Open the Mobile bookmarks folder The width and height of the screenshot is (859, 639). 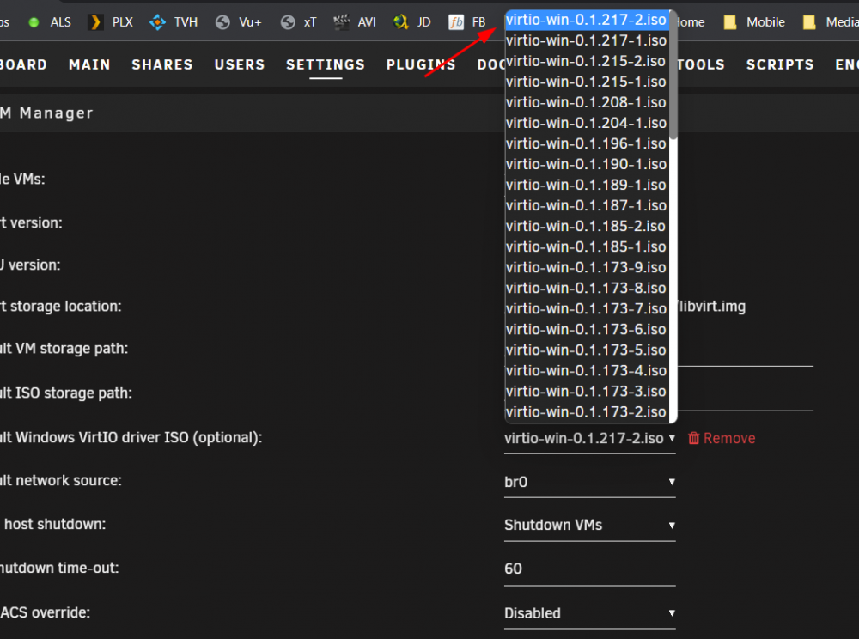click(x=754, y=22)
